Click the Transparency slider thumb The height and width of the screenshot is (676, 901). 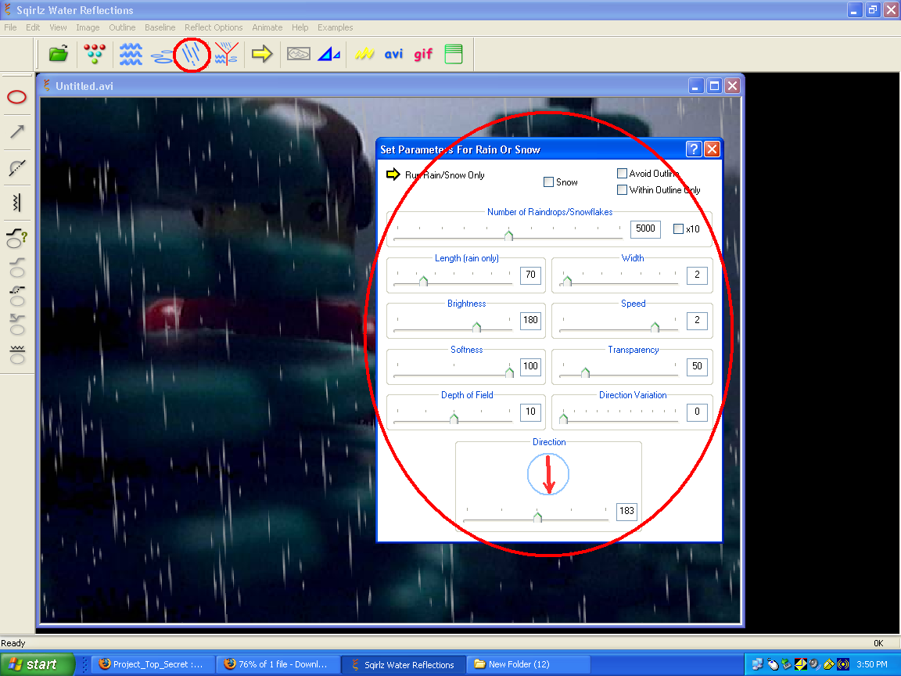pos(585,372)
